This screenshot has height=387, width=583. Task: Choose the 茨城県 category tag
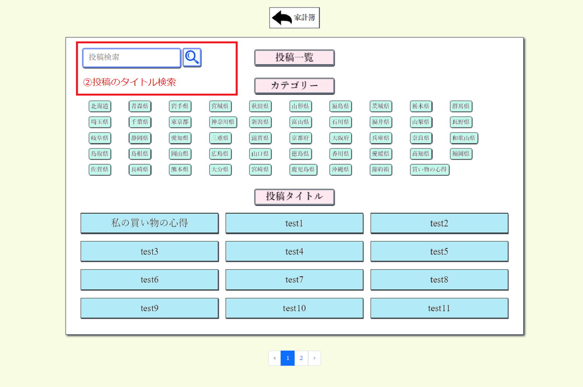(381, 106)
